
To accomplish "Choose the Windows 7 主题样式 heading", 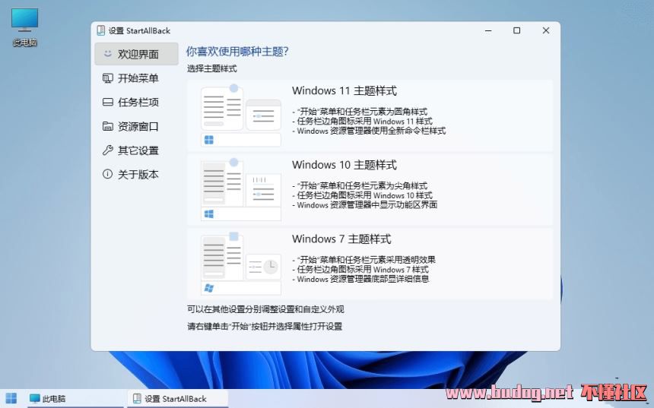I will coord(341,239).
